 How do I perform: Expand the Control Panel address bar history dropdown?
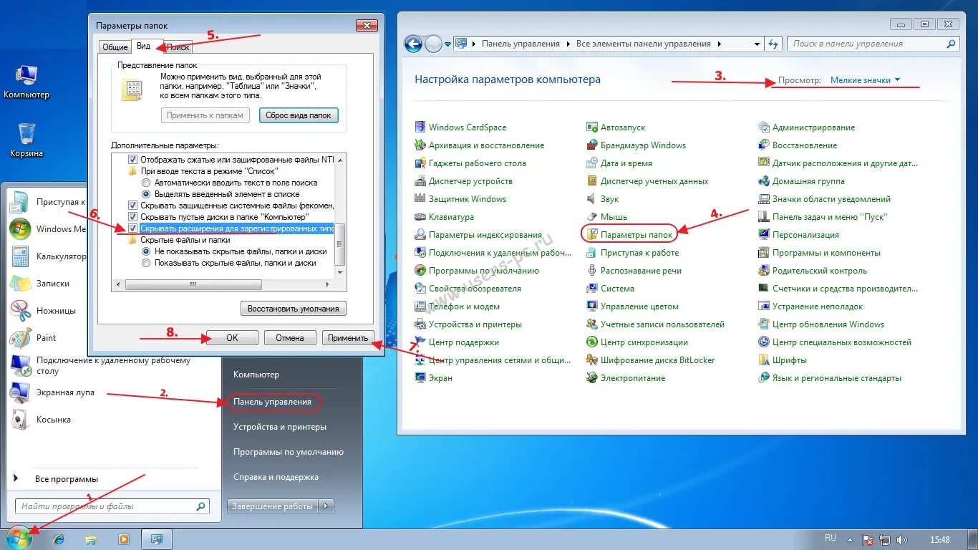point(757,44)
